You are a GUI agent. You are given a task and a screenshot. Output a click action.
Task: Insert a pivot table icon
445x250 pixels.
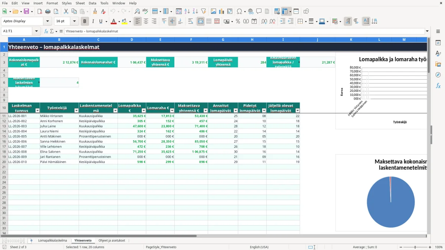(x=230, y=11)
